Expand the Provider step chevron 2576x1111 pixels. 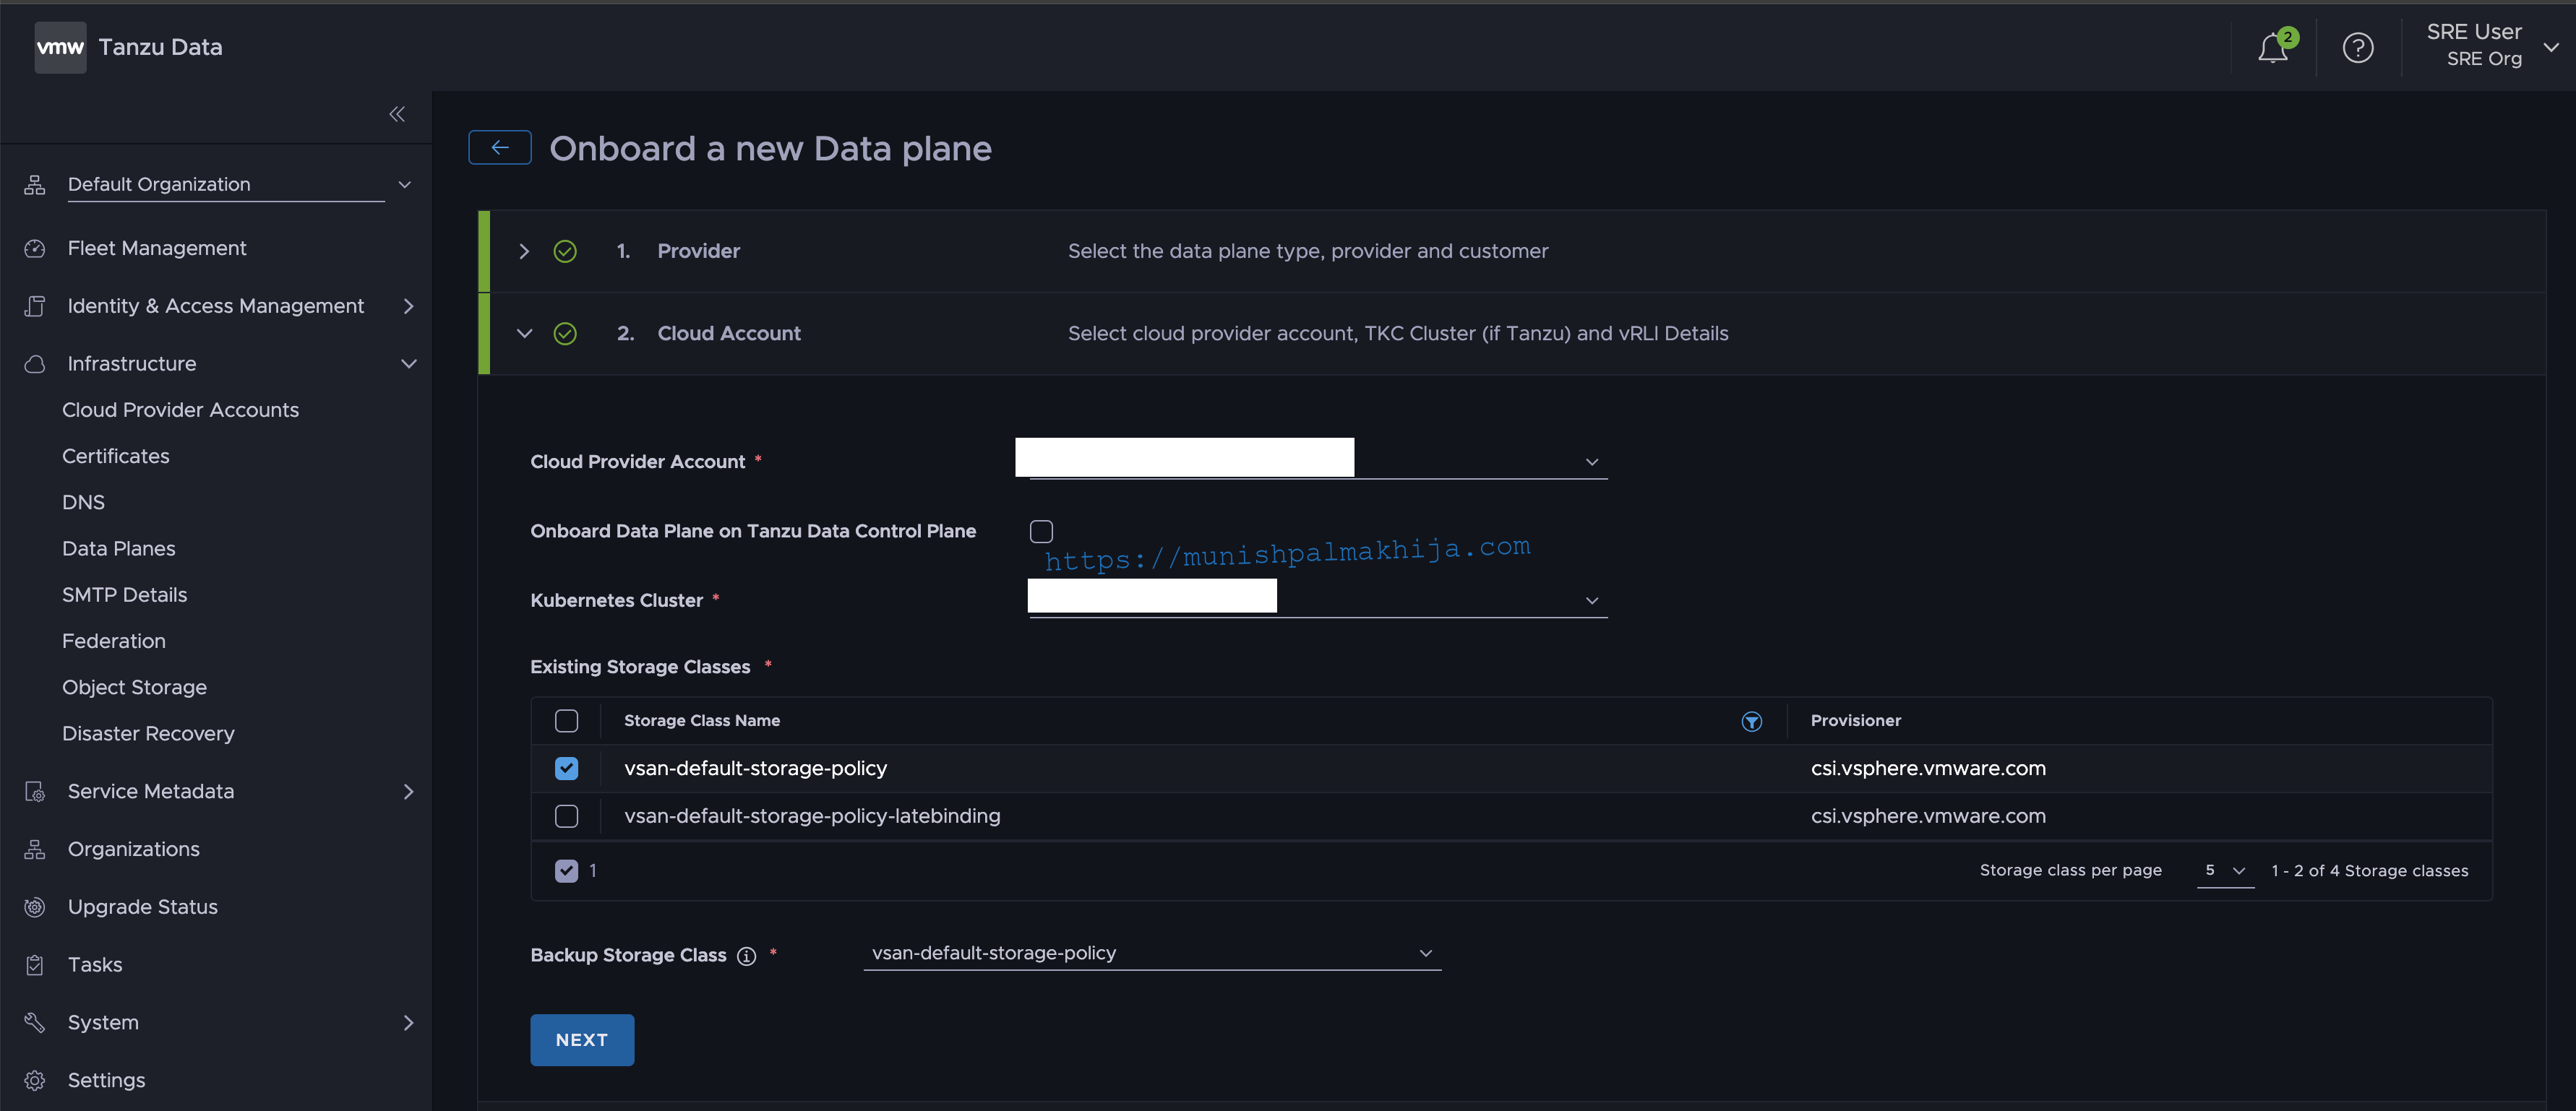pyautogui.click(x=524, y=252)
